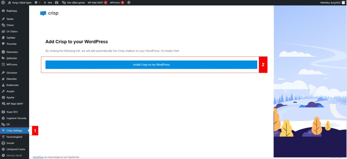Click the Dil language icon

tap(3, 124)
